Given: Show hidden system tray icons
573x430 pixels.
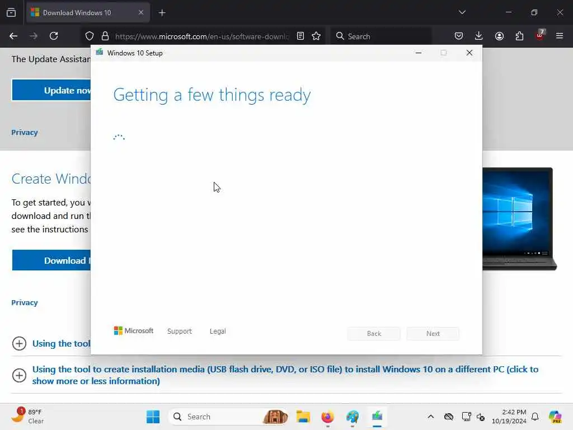Looking at the screenshot, I should [431, 417].
